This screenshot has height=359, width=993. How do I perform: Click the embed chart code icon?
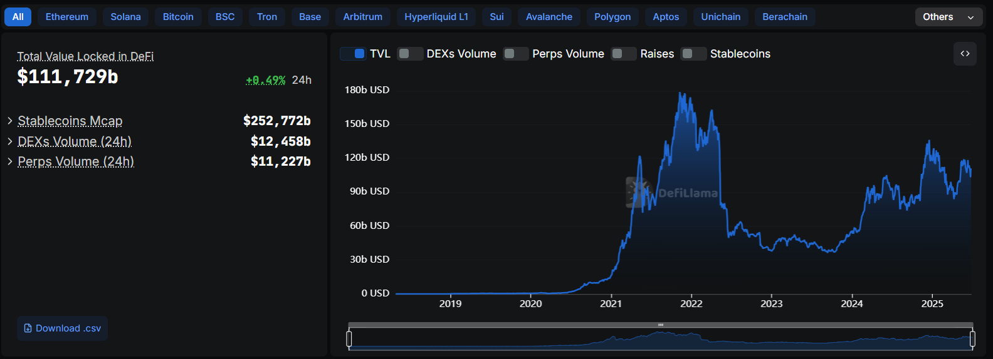tap(965, 54)
